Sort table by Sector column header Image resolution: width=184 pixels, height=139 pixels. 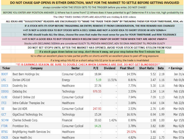coord(76,68)
